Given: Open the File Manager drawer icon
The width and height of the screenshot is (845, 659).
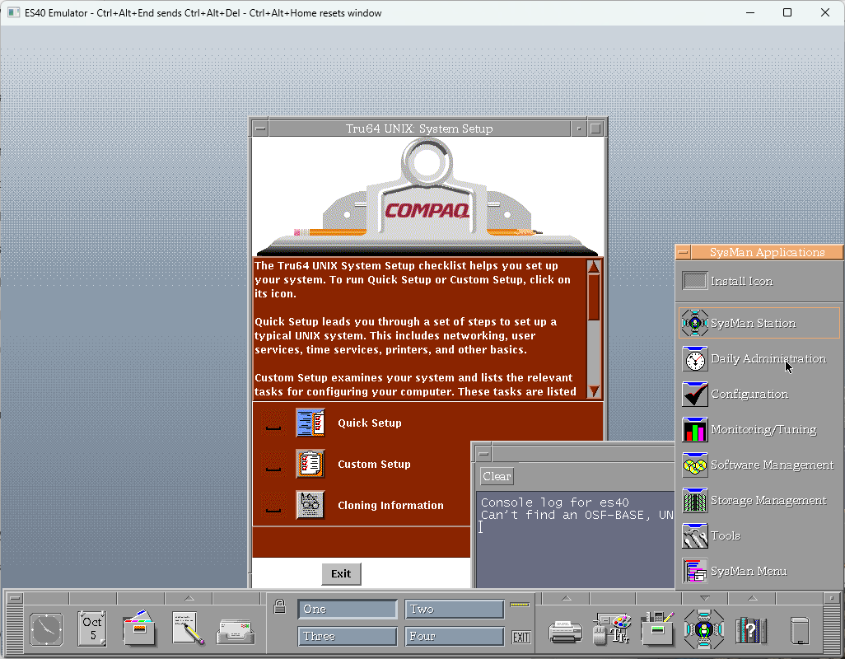Looking at the screenshot, I should (x=139, y=628).
